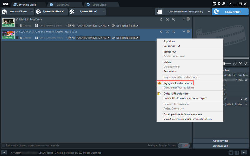Click the subtitle bubble icon on Midnight Food Store row
Screen dimensions: 250x156
[113, 26]
